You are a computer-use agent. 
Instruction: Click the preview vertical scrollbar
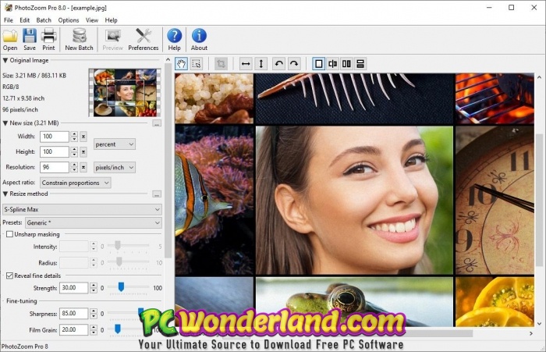[x=539, y=200]
